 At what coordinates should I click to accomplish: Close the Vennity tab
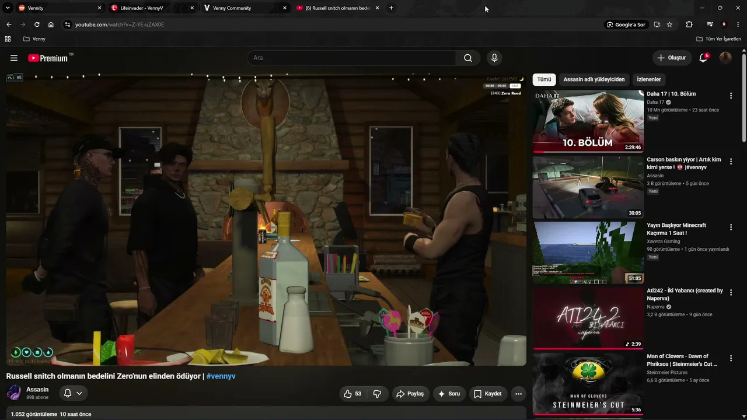(x=99, y=8)
